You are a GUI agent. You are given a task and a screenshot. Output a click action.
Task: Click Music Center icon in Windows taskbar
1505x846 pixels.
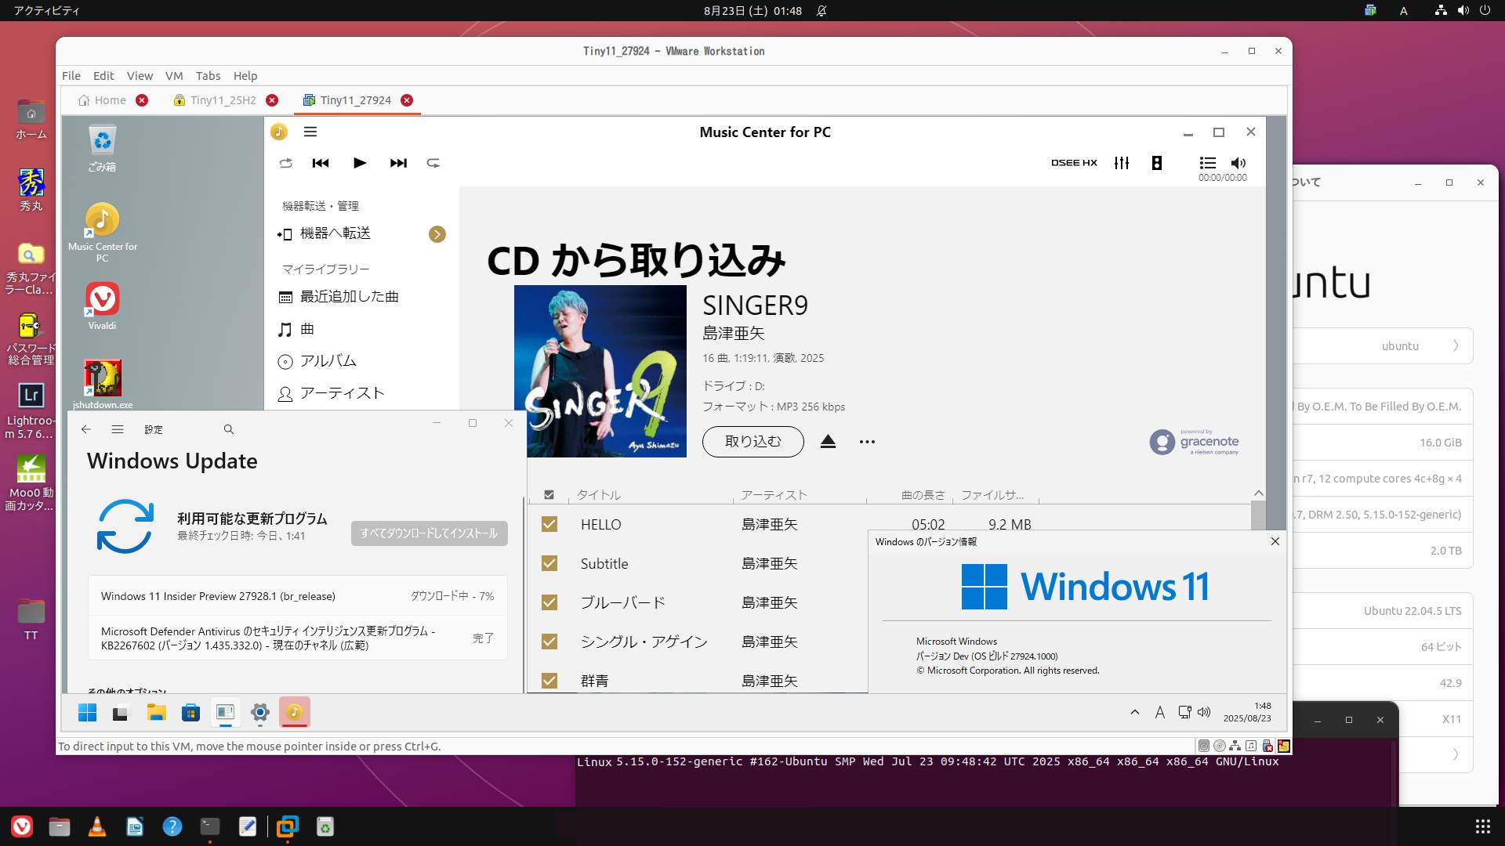click(294, 712)
